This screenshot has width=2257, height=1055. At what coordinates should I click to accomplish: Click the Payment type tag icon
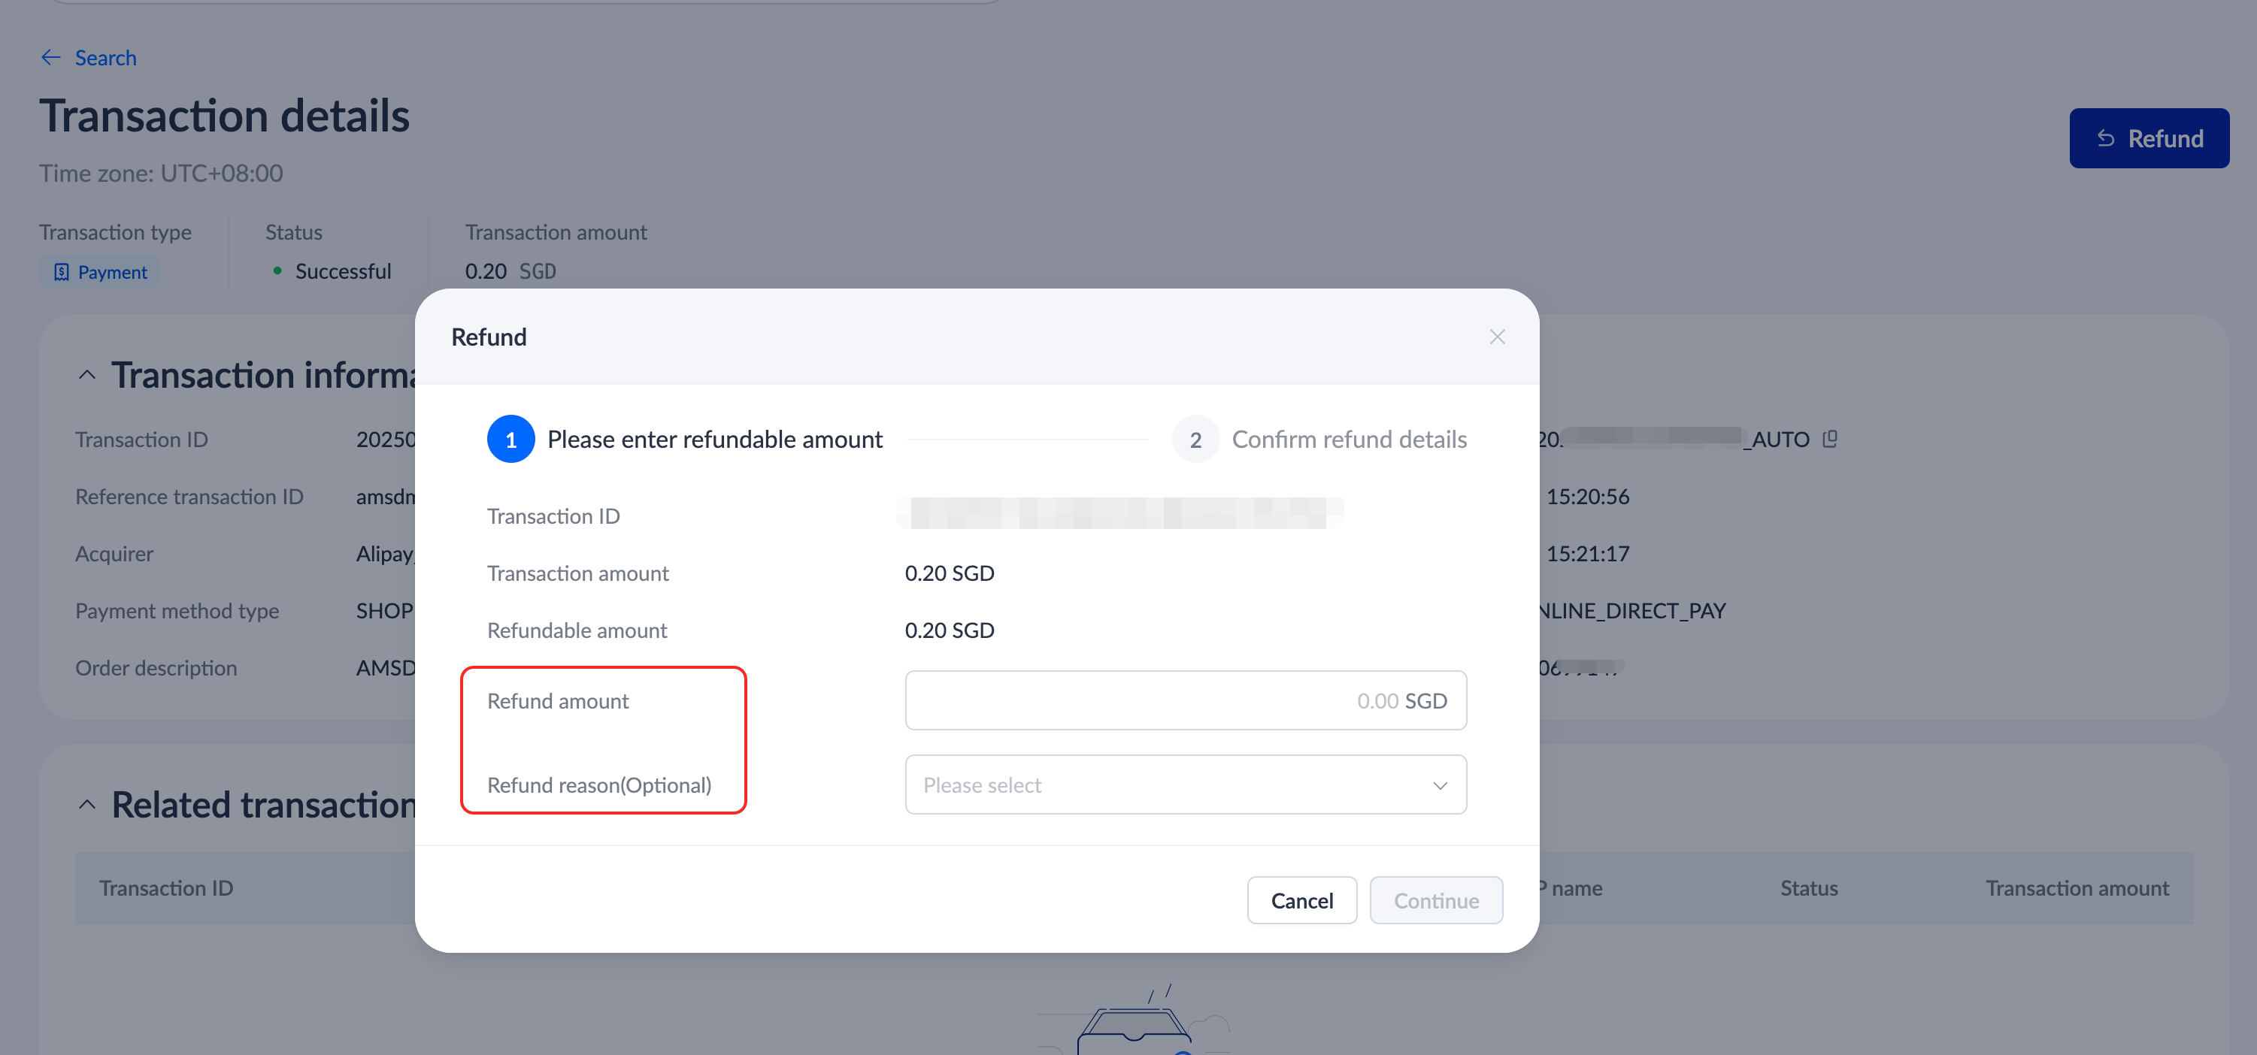[62, 272]
